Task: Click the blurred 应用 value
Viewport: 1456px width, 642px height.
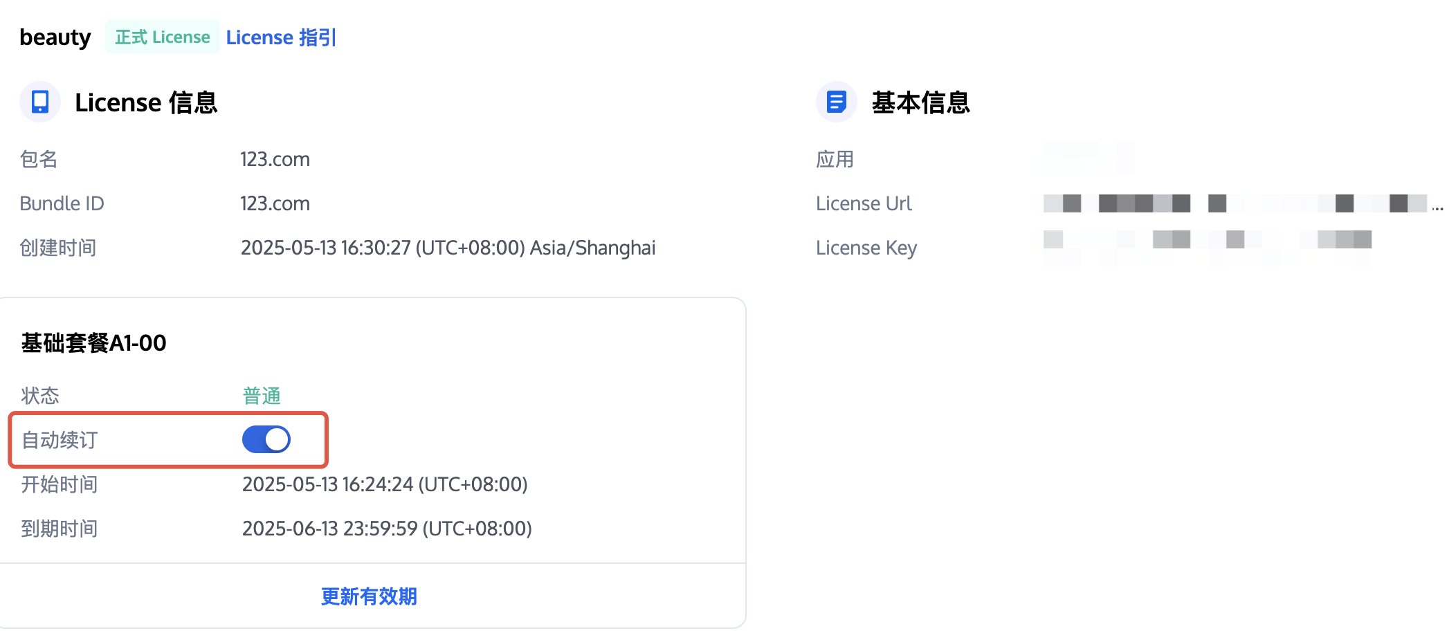Action: (x=1089, y=158)
